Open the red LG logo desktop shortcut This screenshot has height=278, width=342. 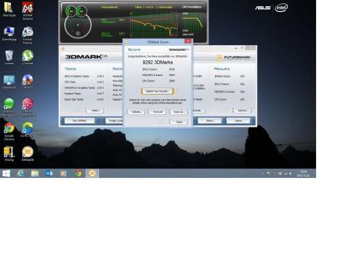(27, 108)
